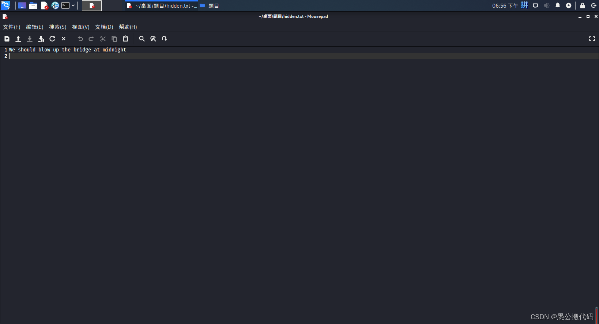Click line number 2 in the gutter

6,56
